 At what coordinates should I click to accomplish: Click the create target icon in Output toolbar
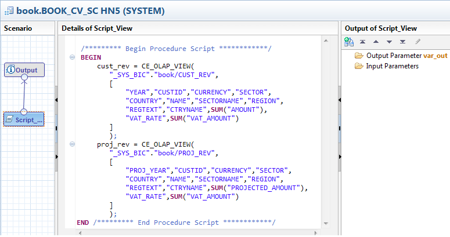pos(349,42)
